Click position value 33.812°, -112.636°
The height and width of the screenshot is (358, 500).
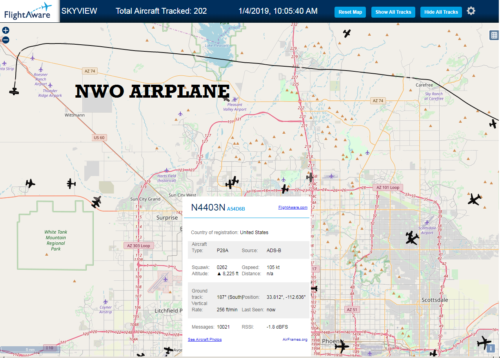click(286, 297)
